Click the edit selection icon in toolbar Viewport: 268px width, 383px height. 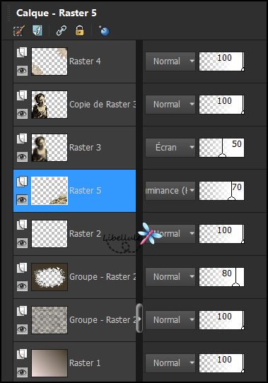(x=18, y=31)
